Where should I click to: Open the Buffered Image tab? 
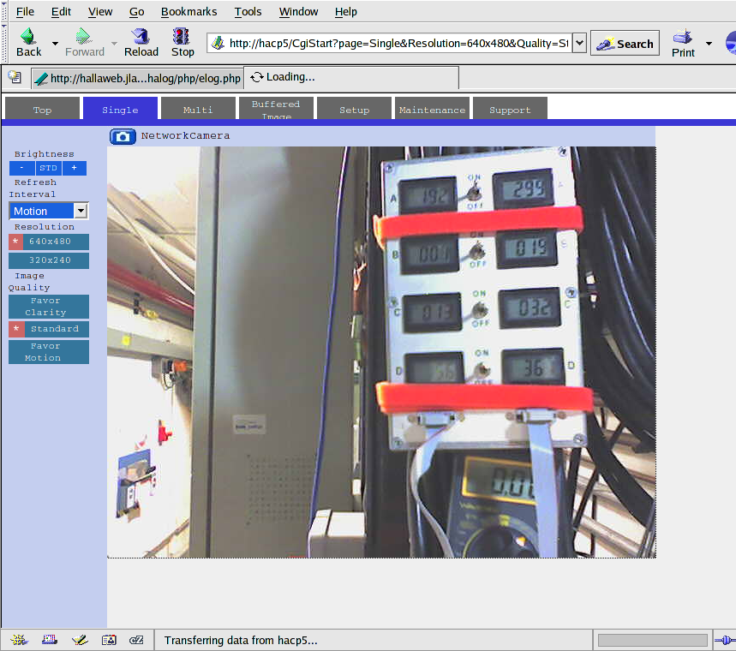276,109
